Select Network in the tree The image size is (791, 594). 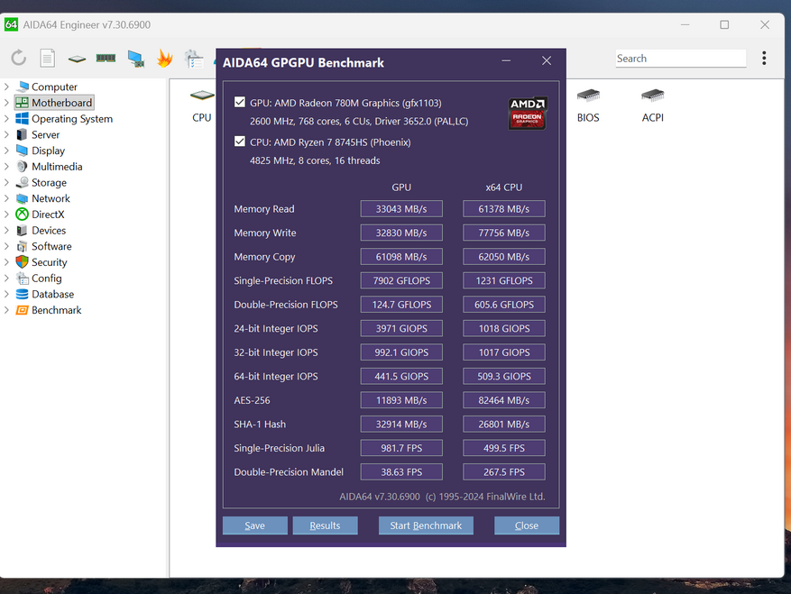[51, 198]
